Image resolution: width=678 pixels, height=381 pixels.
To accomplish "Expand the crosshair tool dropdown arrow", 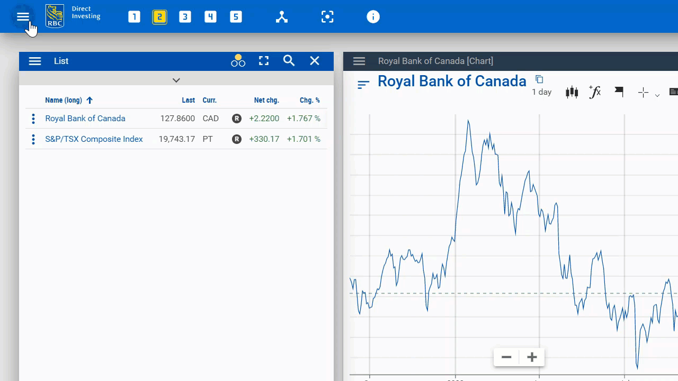I will [x=657, y=95].
